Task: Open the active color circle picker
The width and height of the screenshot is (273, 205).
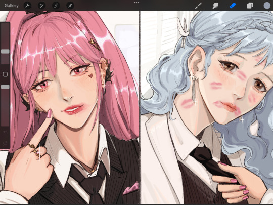Action: pos(267,6)
